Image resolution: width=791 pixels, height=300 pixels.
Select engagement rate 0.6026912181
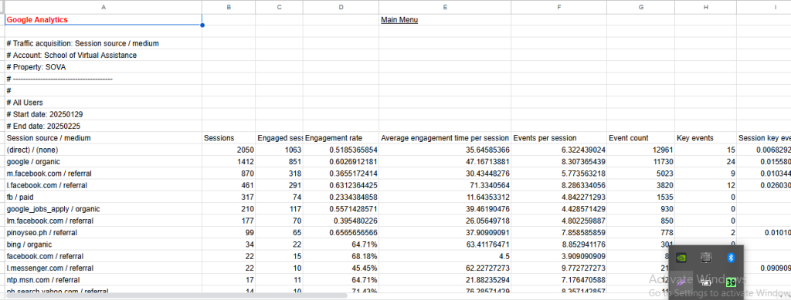tap(341, 162)
